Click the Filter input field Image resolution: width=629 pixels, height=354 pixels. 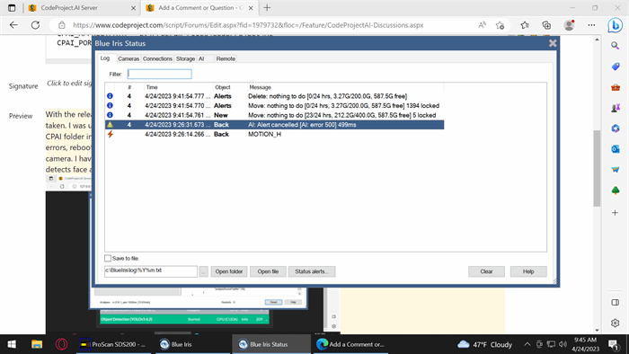(159, 74)
